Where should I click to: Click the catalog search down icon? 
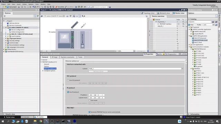coord(213,22)
